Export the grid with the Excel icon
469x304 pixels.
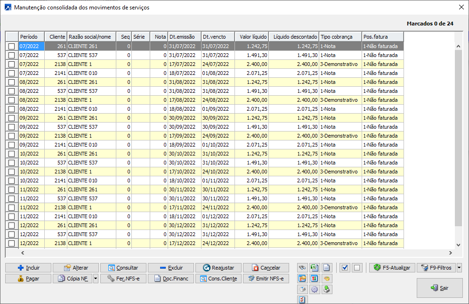tap(315, 268)
